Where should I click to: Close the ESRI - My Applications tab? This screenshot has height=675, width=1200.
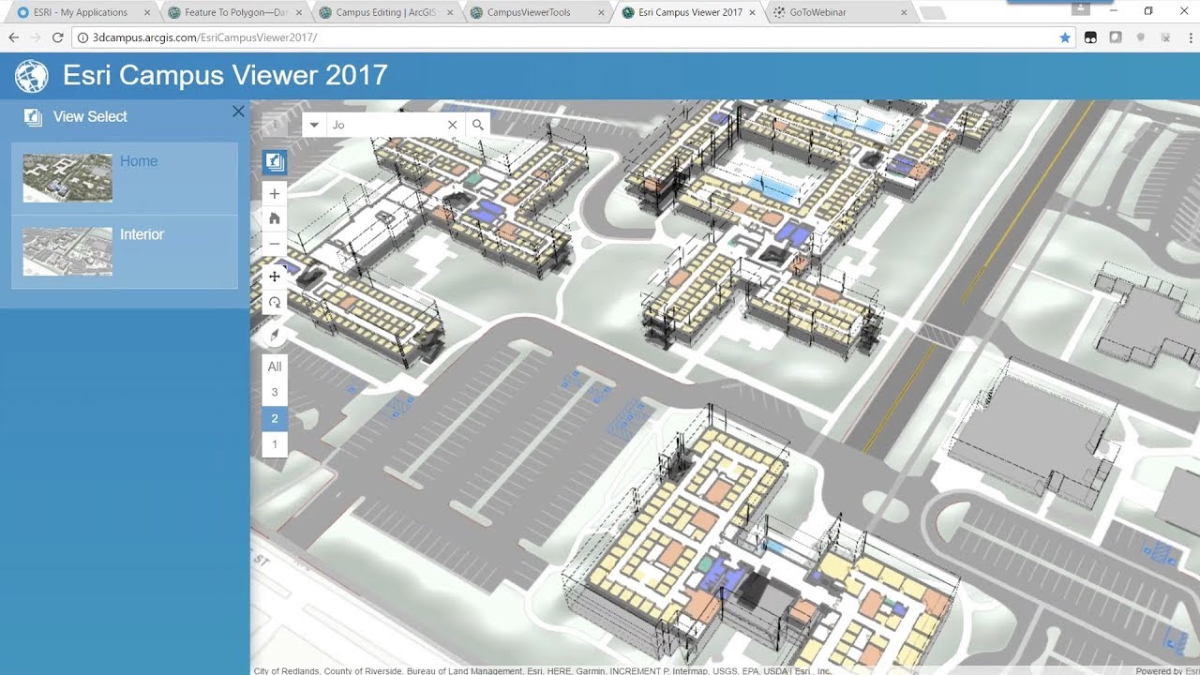point(146,13)
